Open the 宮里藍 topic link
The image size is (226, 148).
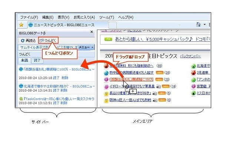pyautogui.click(x=203, y=86)
